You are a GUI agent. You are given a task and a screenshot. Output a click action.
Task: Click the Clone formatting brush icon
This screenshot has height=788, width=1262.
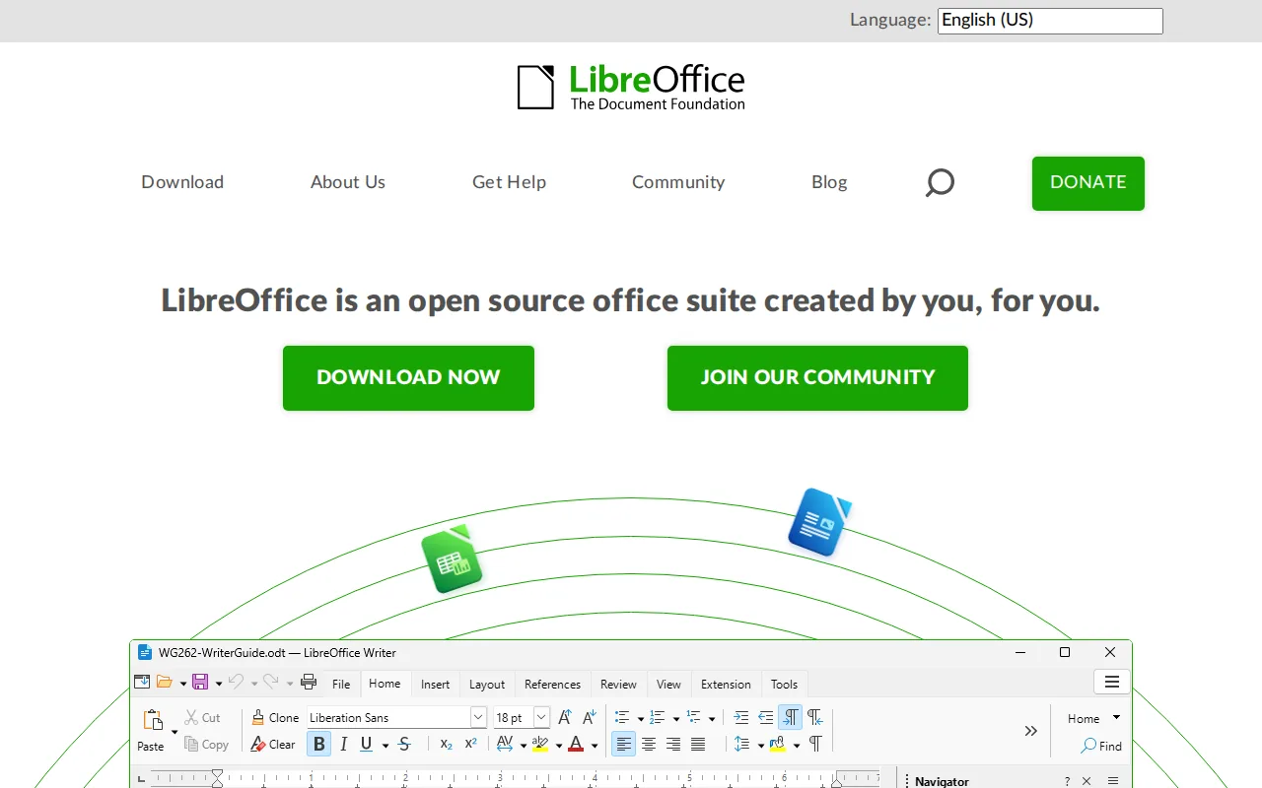pos(257,717)
